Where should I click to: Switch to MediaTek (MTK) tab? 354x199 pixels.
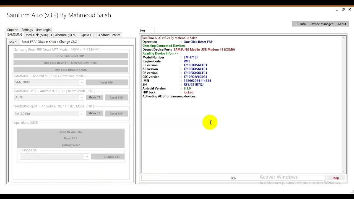click(37, 35)
